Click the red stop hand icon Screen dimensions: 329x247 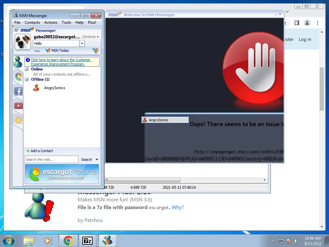coord(253,68)
